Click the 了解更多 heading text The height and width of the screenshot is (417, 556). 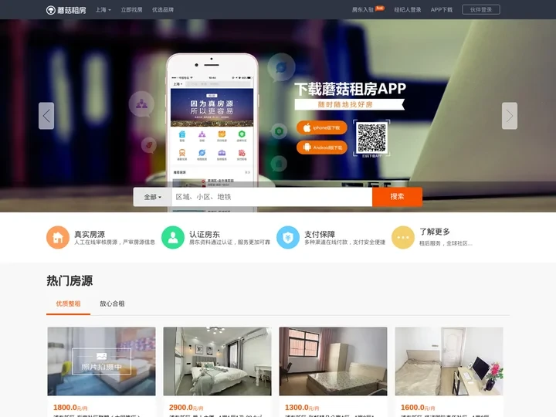click(x=435, y=232)
